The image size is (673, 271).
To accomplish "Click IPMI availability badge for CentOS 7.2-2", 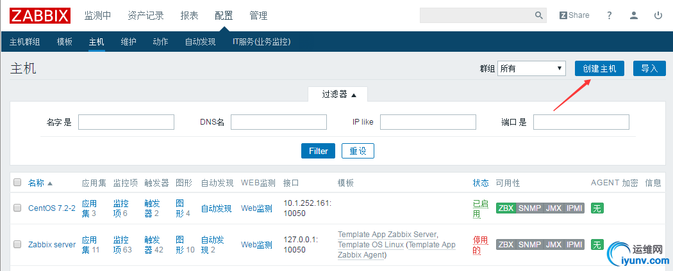I will click(574, 208).
